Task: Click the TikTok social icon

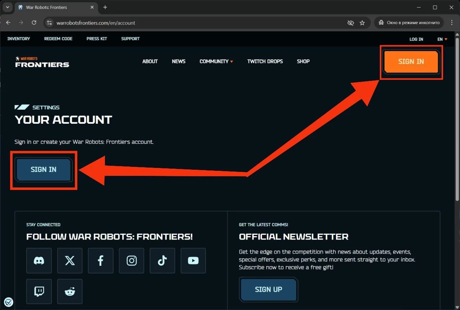Action: (x=162, y=261)
